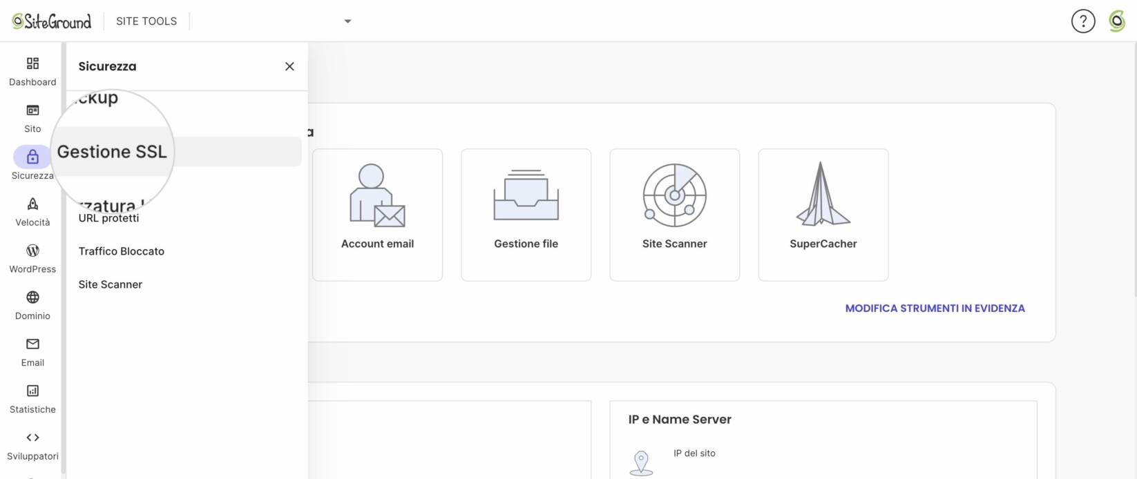This screenshot has height=479, width=1137.
Task: Click the IP del sito text
Action: click(694, 453)
